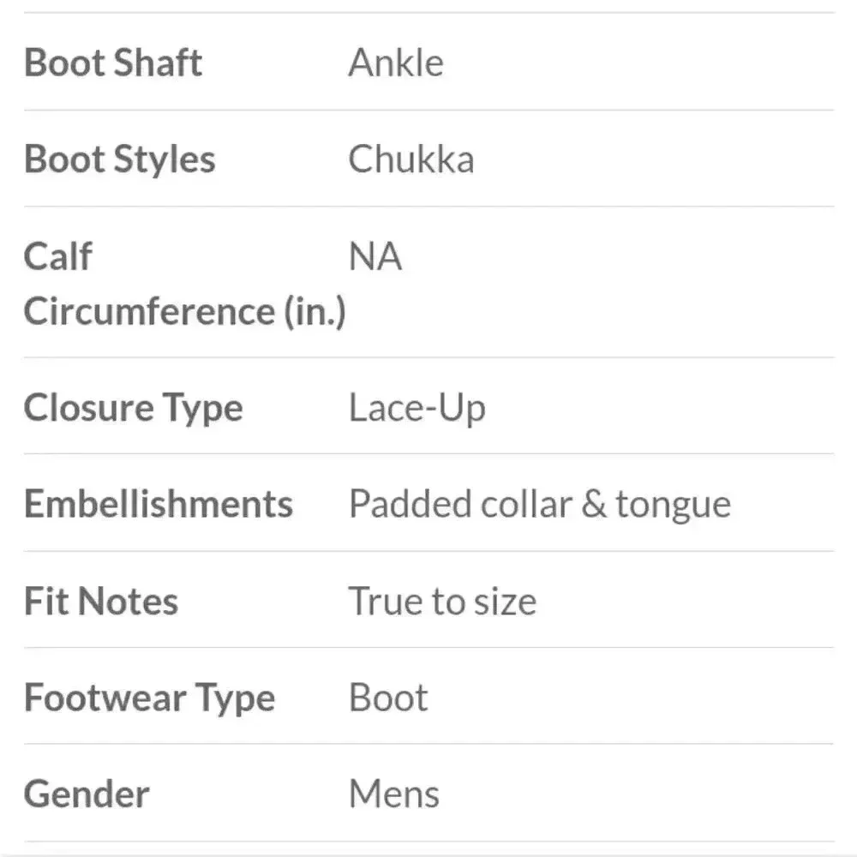Select the Chukka value

411,159
